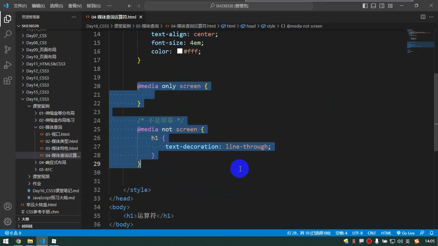438x246 pixels.
Task: Open the Run and Debug view
Action: pyautogui.click(x=8, y=65)
